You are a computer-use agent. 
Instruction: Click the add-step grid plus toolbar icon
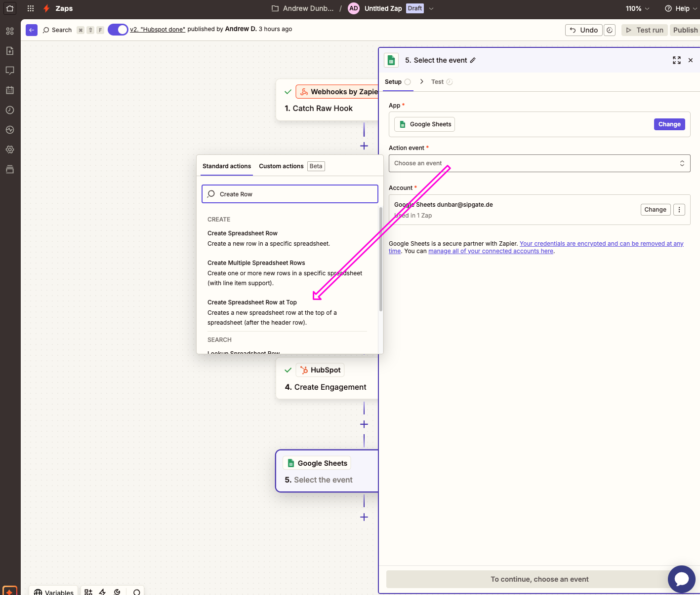pyautogui.click(x=88, y=592)
